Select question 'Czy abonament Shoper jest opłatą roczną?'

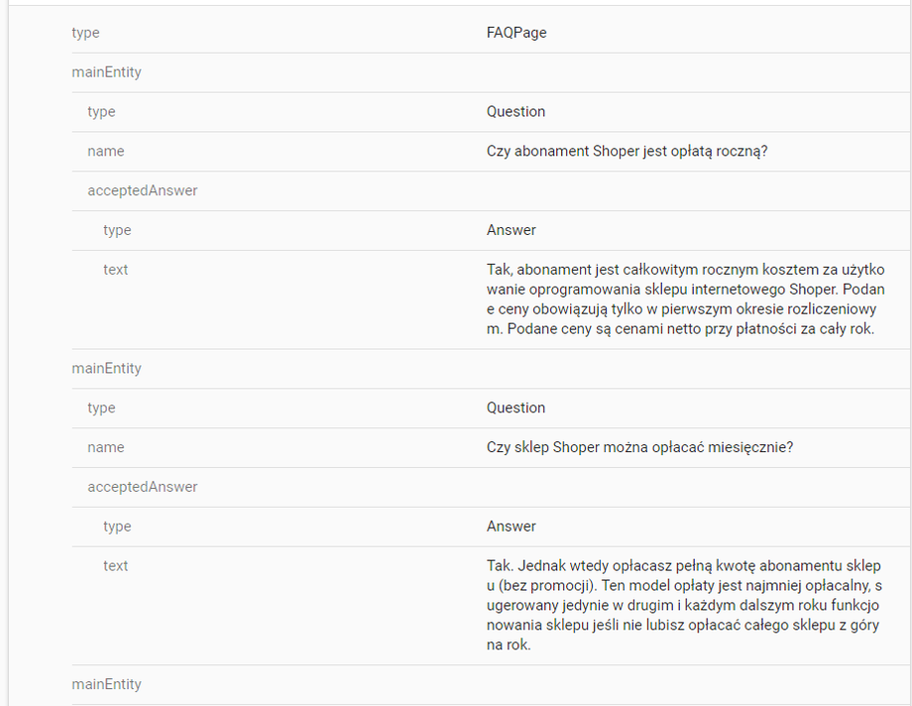627,151
